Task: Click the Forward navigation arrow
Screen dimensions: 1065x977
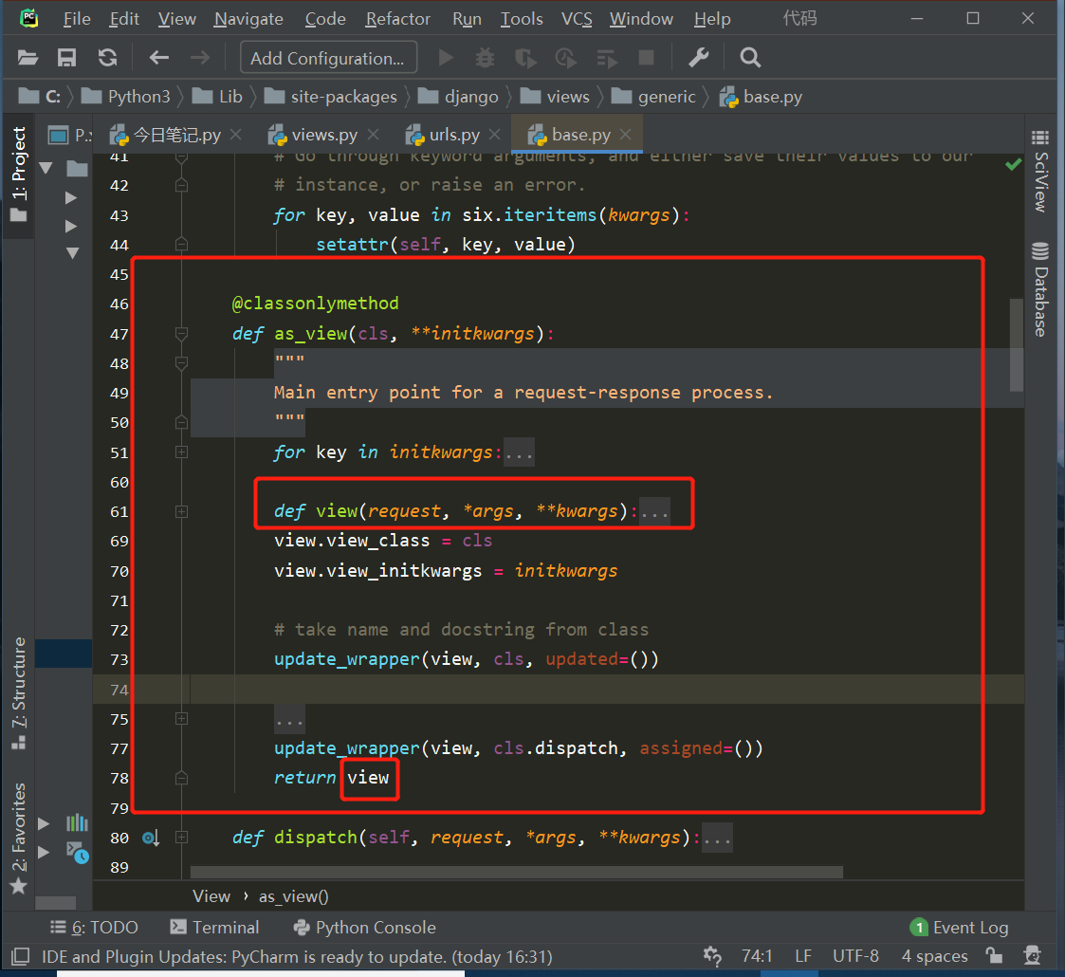Action: 200,58
